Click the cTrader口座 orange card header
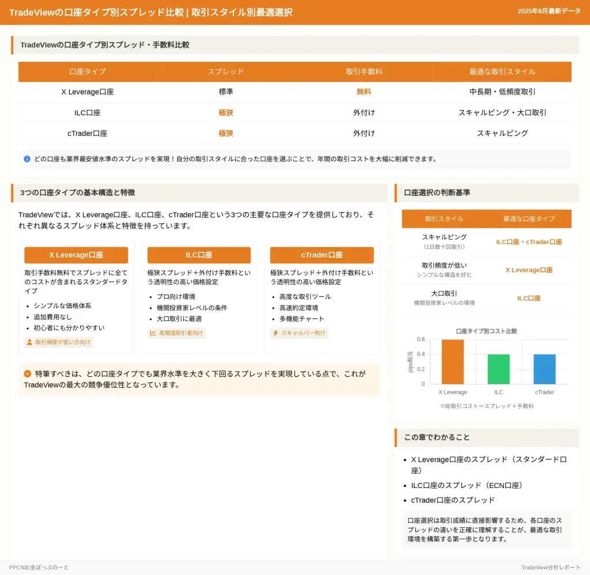Viewport: 590px width, 575px height. [x=322, y=255]
